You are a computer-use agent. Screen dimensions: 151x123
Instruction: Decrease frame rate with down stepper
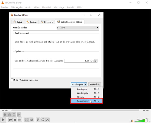pyautogui.click(x=96, y=61)
